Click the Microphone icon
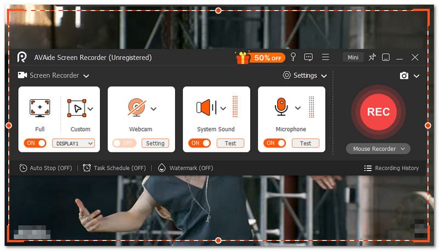This screenshot has width=439, height=251. point(282,106)
